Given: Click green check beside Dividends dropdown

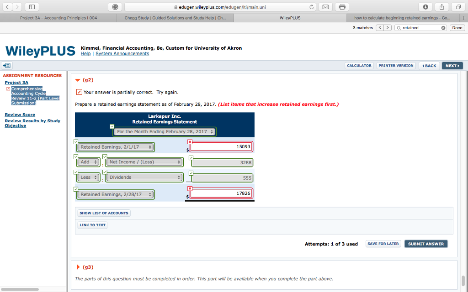Looking at the screenshot, I should coord(105,172).
